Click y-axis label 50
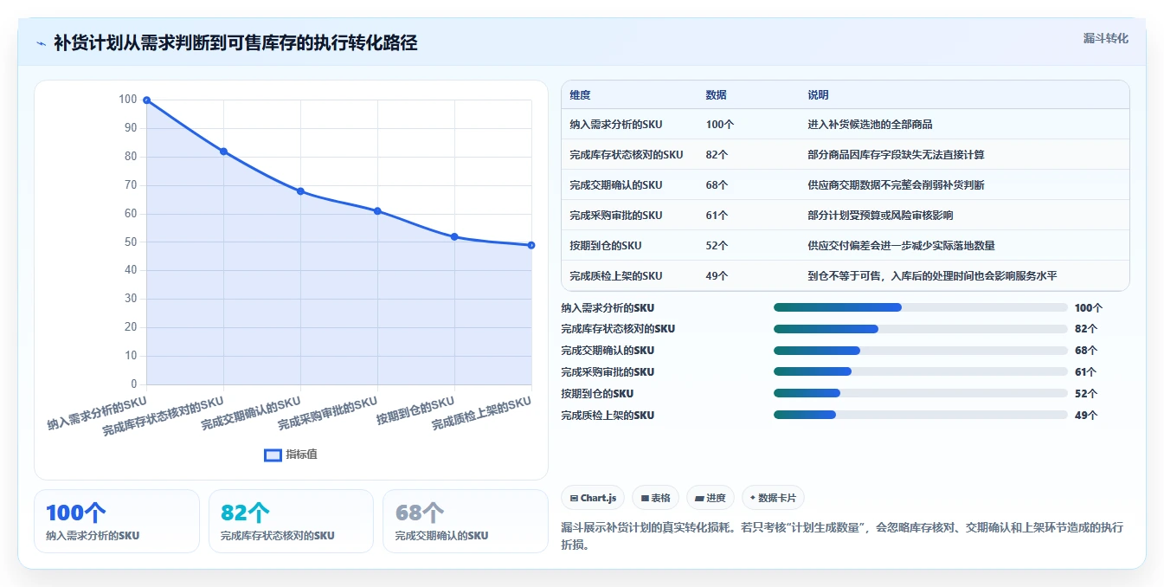The width and height of the screenshot is (1164, 587). [131, 242]
